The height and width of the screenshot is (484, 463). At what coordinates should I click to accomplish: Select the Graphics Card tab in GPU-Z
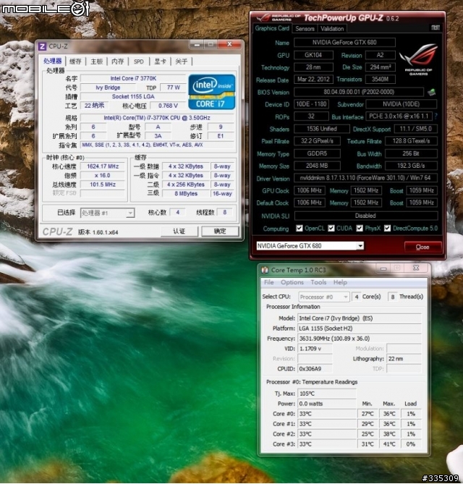272,28
